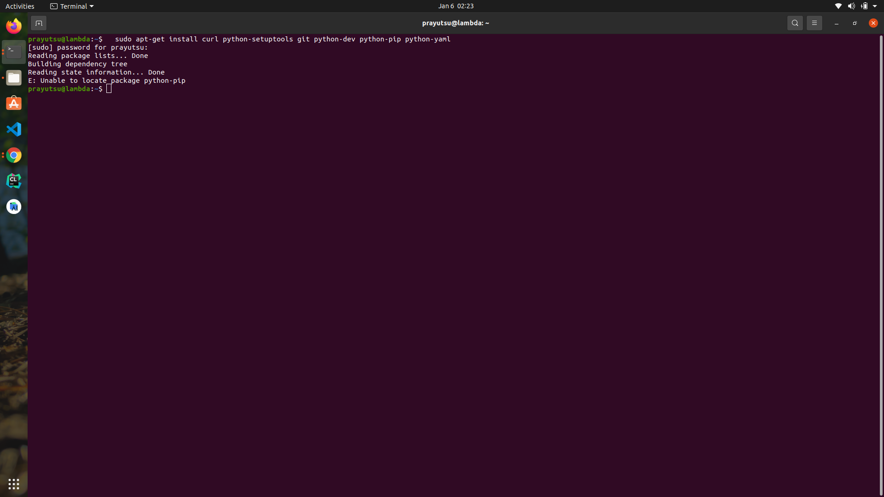The height and width of the screenshot is (497, 884).
Task: Open a new terminal tab
Action: [x=39, y=23]
